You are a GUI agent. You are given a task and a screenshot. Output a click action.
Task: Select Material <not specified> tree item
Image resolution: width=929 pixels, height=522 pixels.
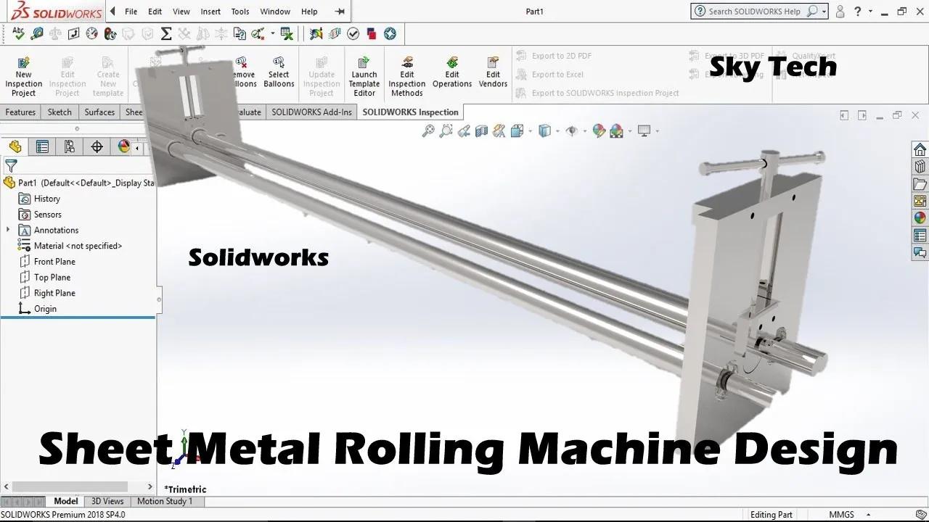point(78,246)
